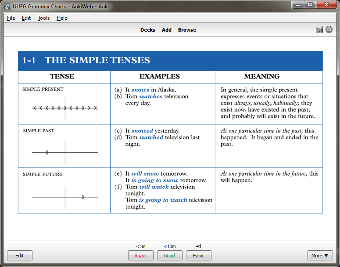The image size is (340, 267).
Task: Open the Edit menu
Action: [26, 18]
